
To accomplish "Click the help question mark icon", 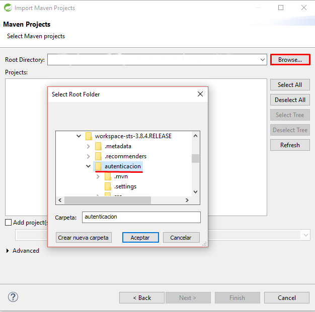I will 13,297.
